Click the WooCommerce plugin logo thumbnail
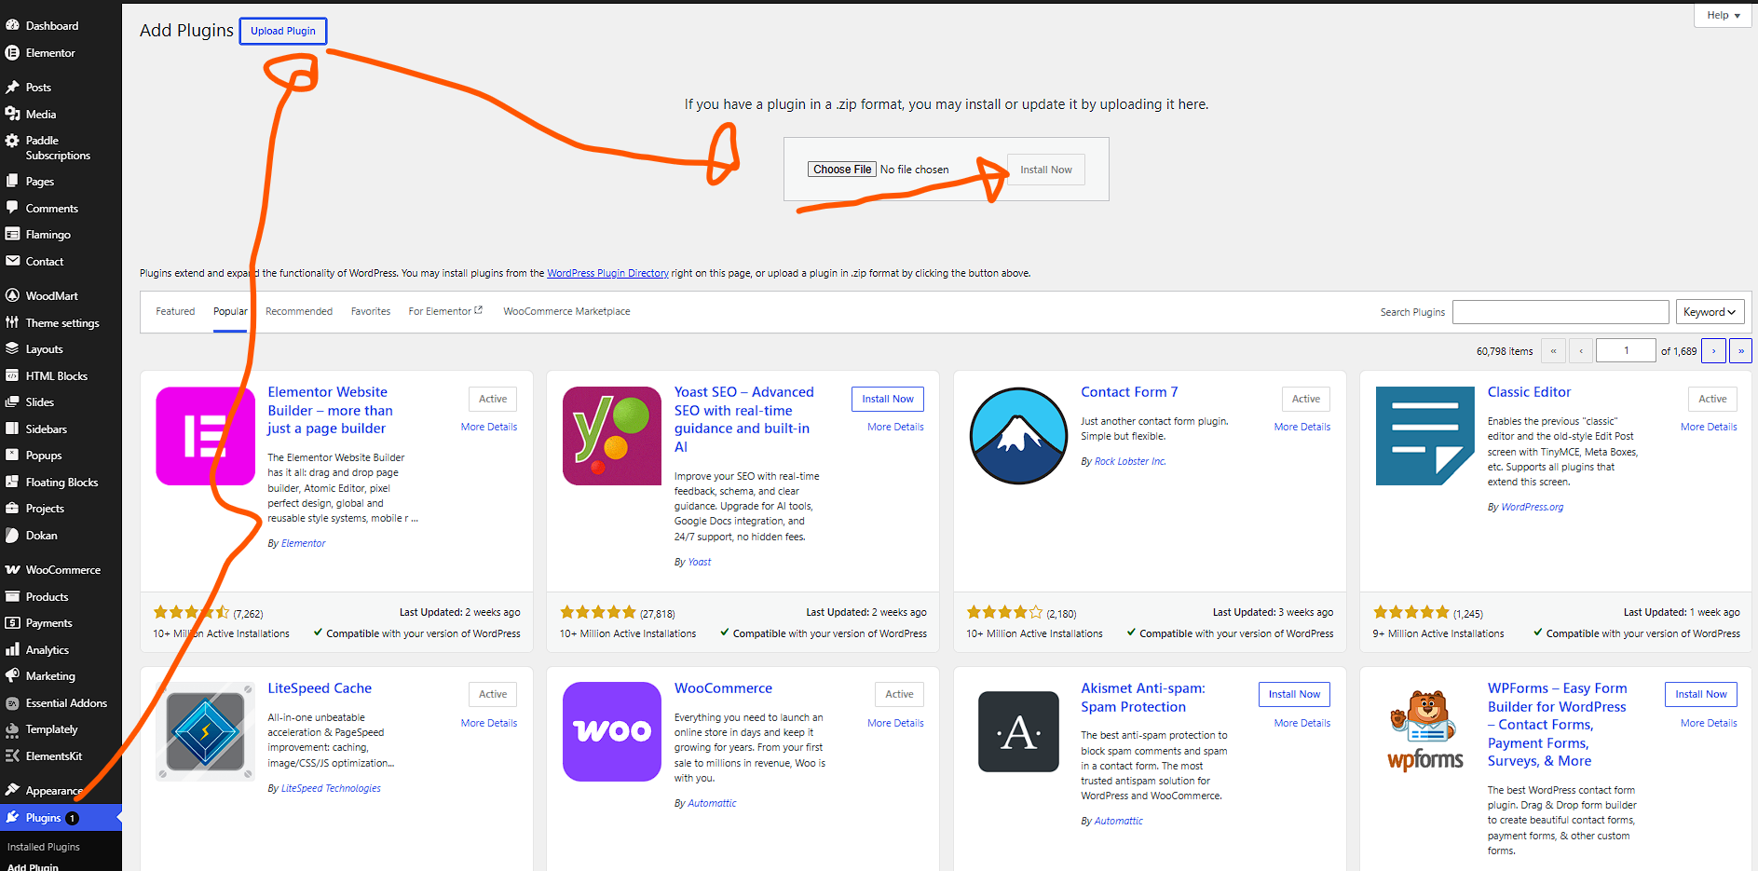The image size is (1758, 871). click(612, 731)
